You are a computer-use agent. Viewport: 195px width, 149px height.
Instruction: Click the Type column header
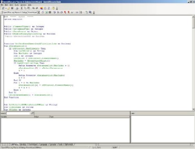pos(89,117)
